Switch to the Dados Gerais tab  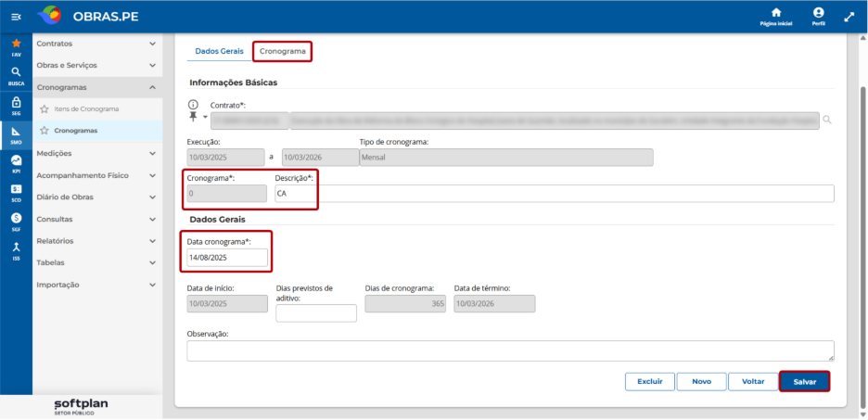[219, 51]
